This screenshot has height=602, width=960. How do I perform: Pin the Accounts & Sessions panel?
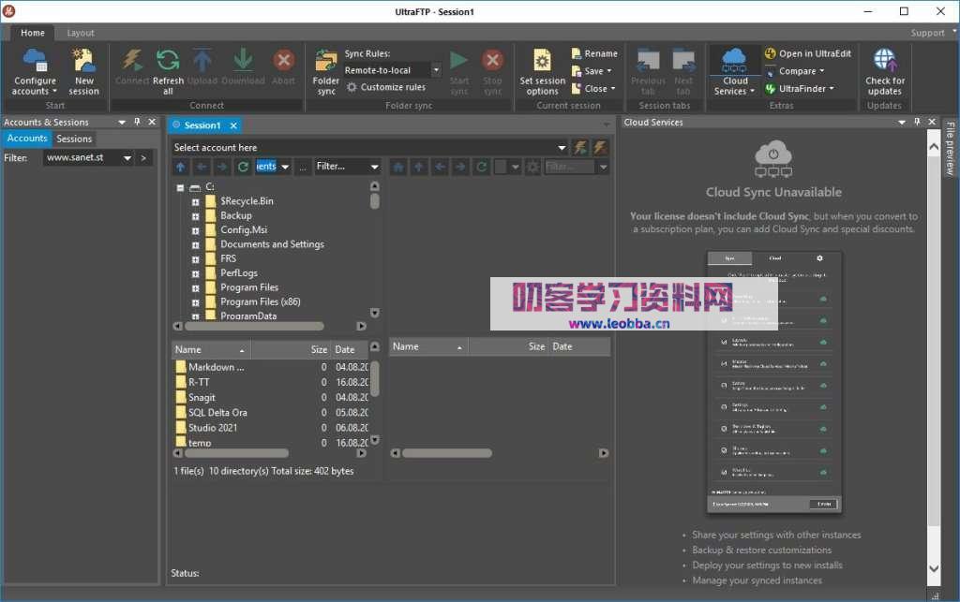(137, 121)
